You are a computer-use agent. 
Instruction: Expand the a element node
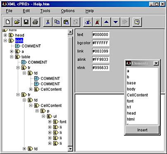12,51
